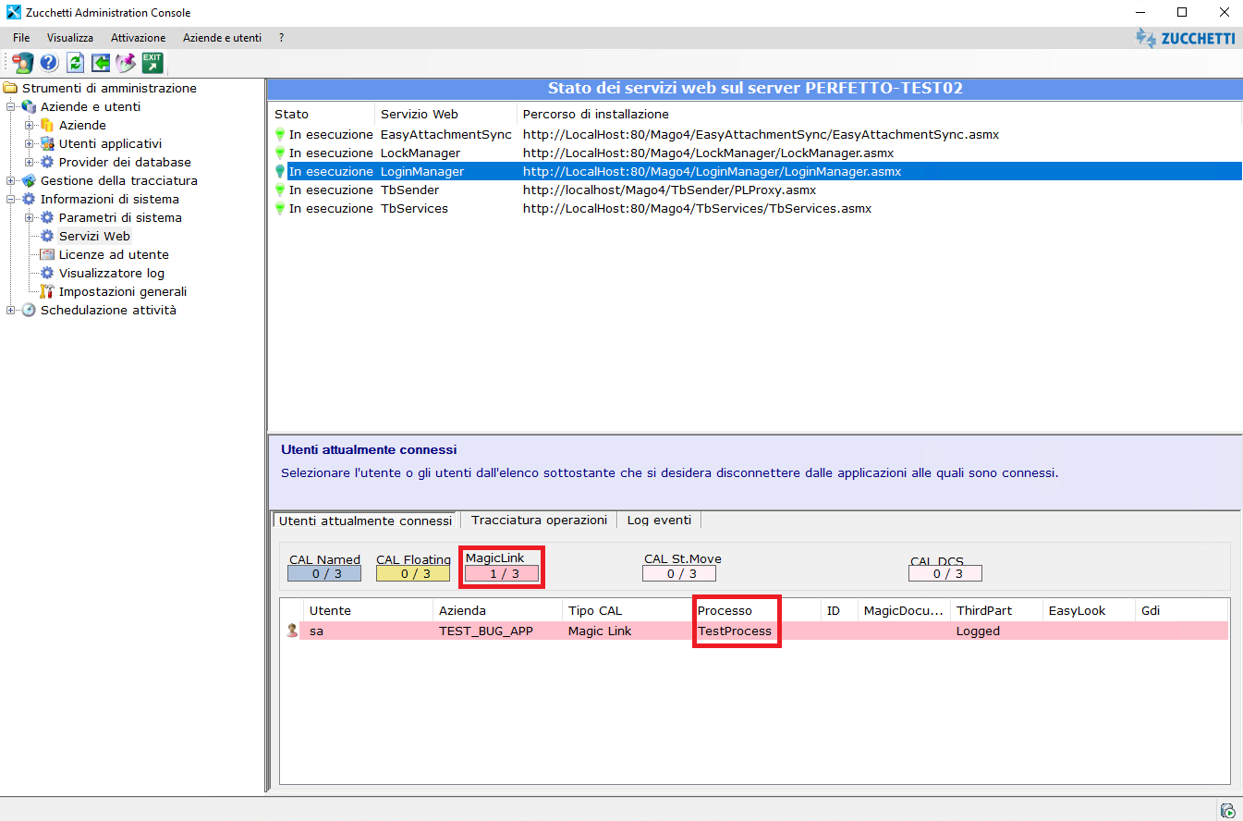This screenshot has height=821, width=1243.
Task: Click the Parametri di sistema gear icon
Action: tap(47, 217)
